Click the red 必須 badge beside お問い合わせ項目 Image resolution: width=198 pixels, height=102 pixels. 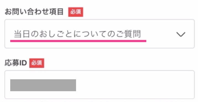76,12
